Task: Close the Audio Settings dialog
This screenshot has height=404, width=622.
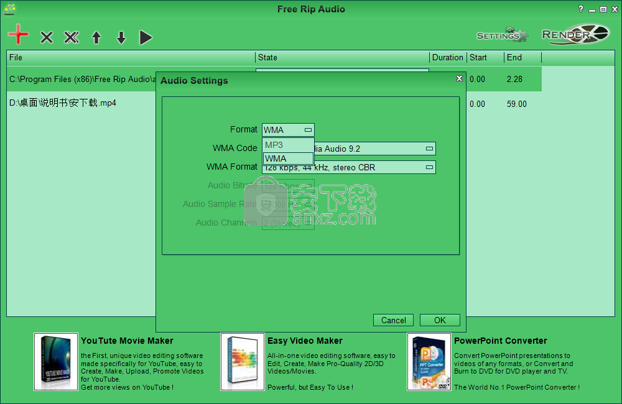Action: point(459,78)
